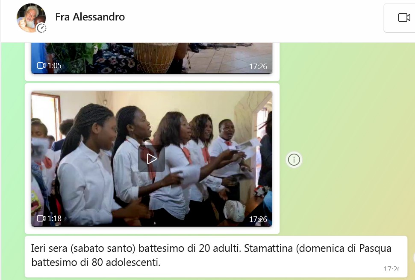The width and height of the screenshot is (415, 280).
Task: Open message info icon beside the choir video
Action: pos(294,160)
